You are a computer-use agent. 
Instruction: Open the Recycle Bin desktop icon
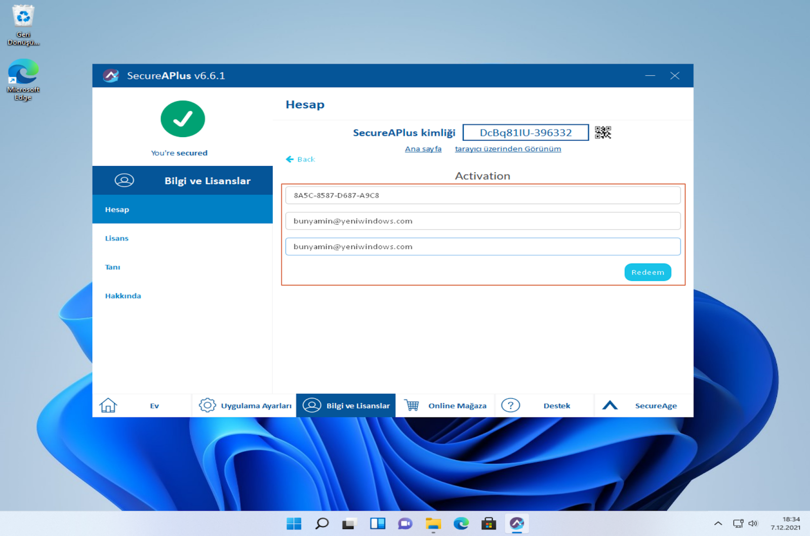click(23, 25)
